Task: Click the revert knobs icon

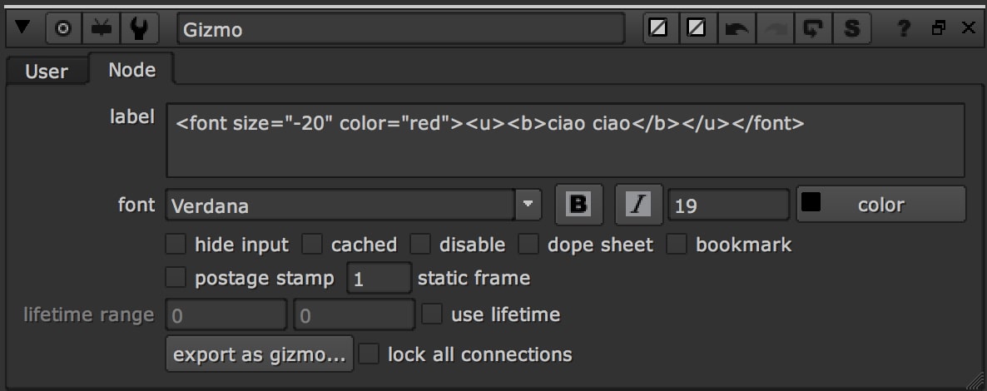Action: (812, 29)
